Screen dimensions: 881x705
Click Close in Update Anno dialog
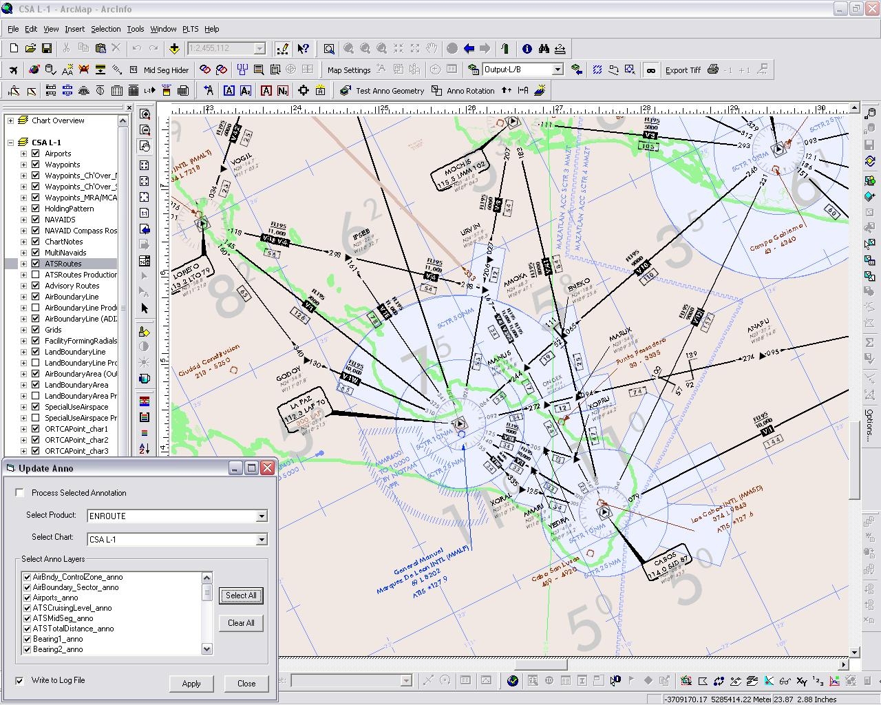click(x=246, y=684)
